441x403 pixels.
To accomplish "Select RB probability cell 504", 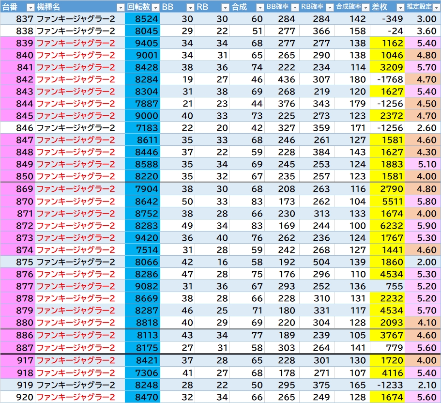I will pos(317,262).
